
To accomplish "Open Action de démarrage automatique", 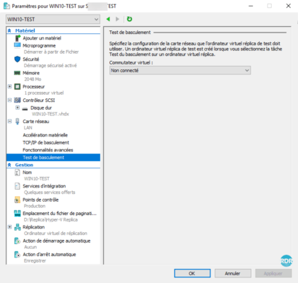I will click(56, 241).
